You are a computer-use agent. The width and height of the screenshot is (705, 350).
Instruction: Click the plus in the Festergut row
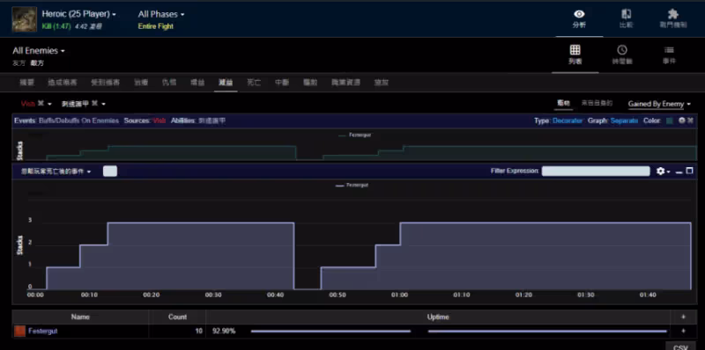click(x=684, y=332)
